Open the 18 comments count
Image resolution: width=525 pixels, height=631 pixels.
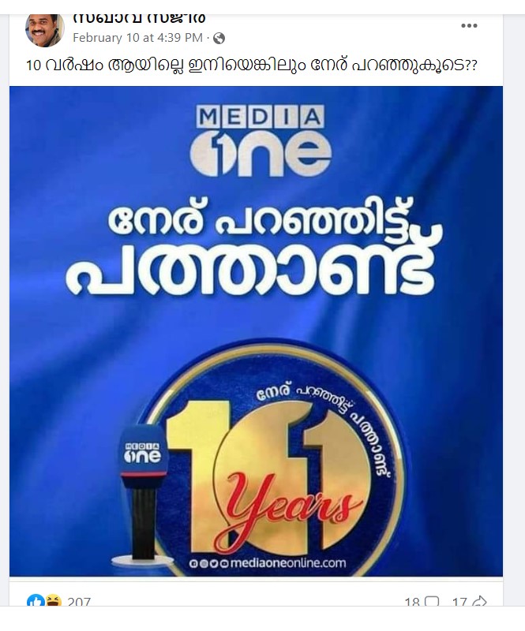click(412, 602)
